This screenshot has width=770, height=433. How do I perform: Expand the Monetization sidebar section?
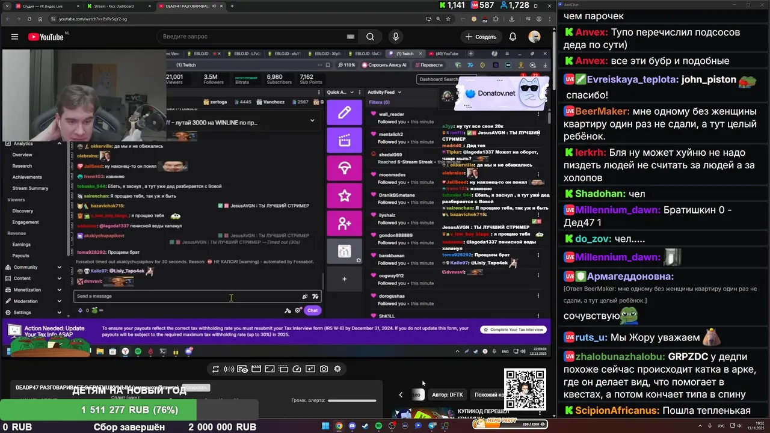[x=59, y=290]
